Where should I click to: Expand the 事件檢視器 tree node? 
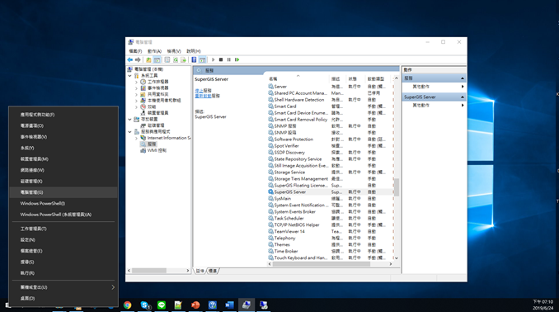(x=136, y=88)
